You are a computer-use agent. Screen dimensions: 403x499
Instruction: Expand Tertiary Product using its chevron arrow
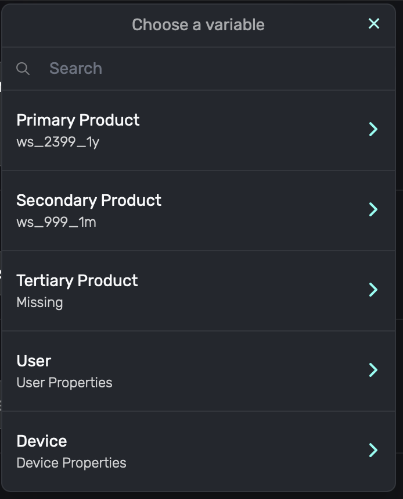[x=373, y=290]
